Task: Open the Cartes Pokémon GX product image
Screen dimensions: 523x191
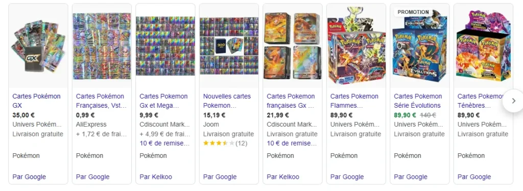Action: click(38, 46)
